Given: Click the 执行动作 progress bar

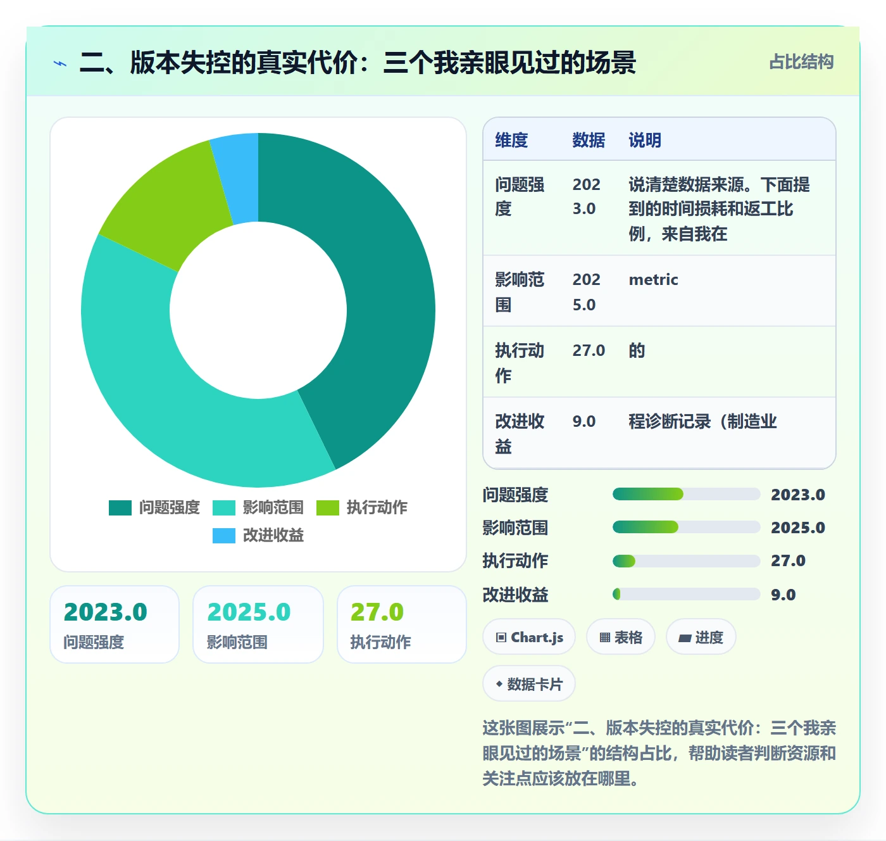Looking at the screenshot, I should tap(686, 561).
